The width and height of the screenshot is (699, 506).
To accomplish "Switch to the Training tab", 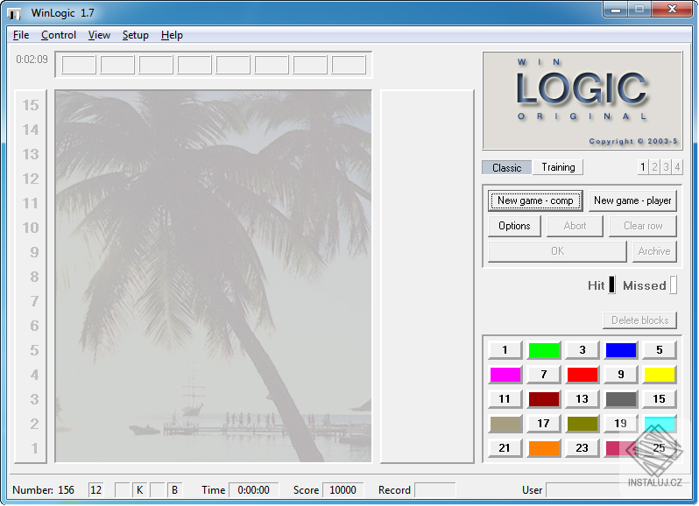I will coord(558,167).
